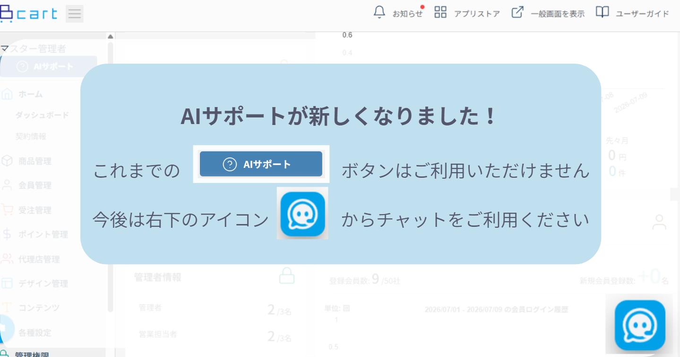Click the chat icon inside the announcement banner

302,214
